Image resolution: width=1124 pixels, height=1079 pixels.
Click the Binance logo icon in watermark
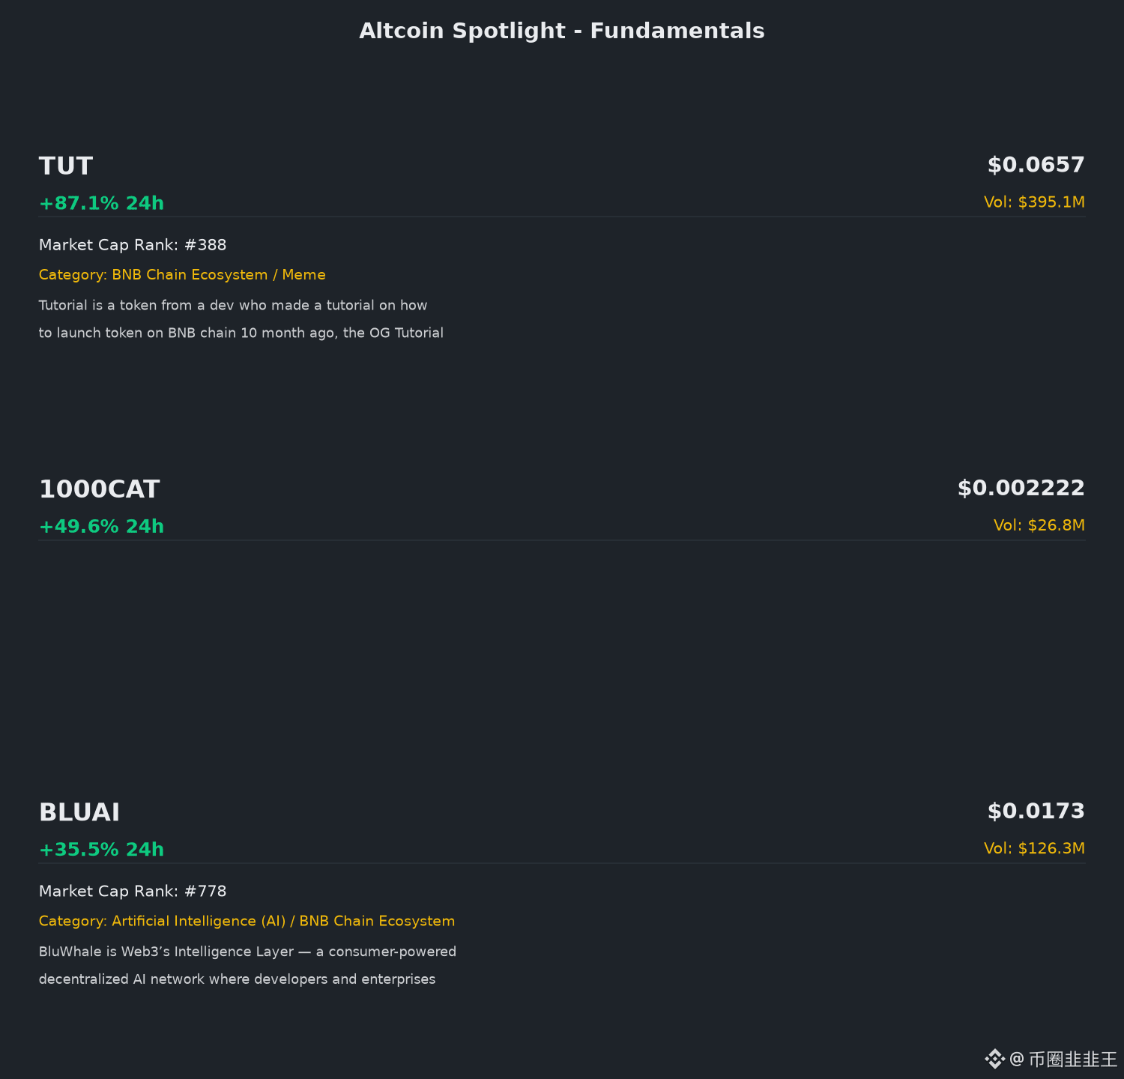tap(994, 1059)
